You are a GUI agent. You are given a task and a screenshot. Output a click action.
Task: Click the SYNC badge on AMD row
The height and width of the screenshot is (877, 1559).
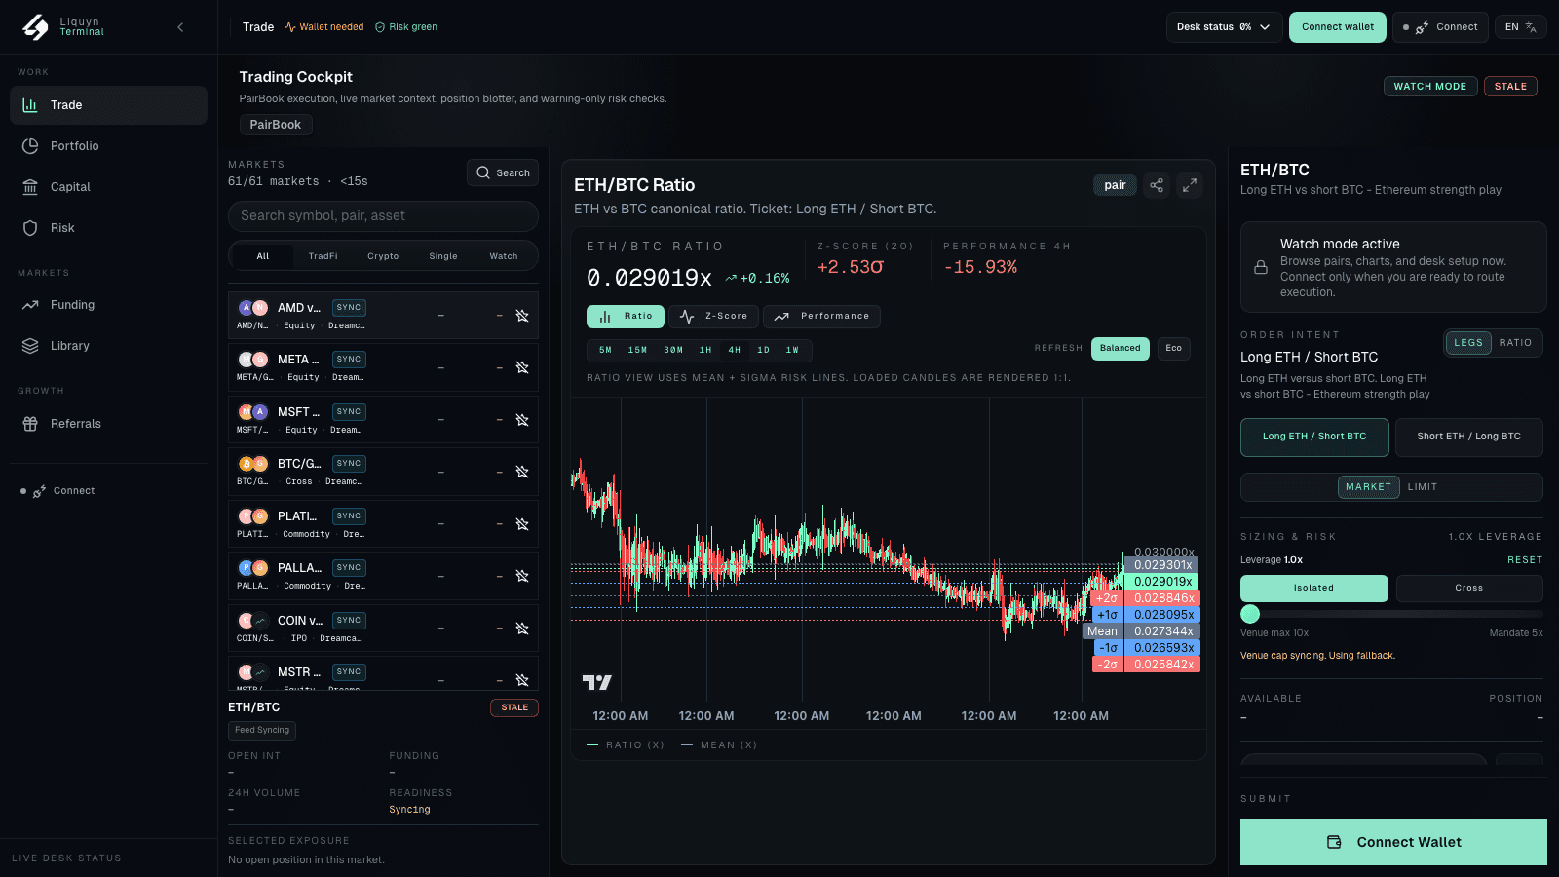pos(349,308)
